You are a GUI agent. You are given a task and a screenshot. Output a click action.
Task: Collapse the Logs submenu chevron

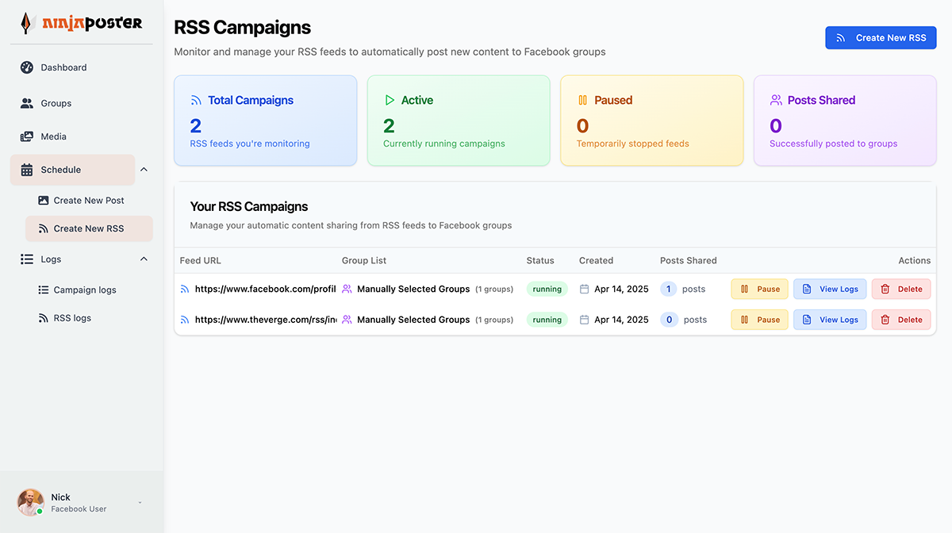click(144, 259)
